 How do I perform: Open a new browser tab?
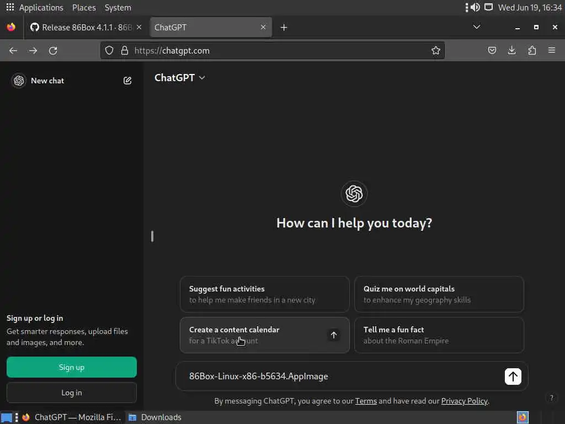[x=284, y=28]
